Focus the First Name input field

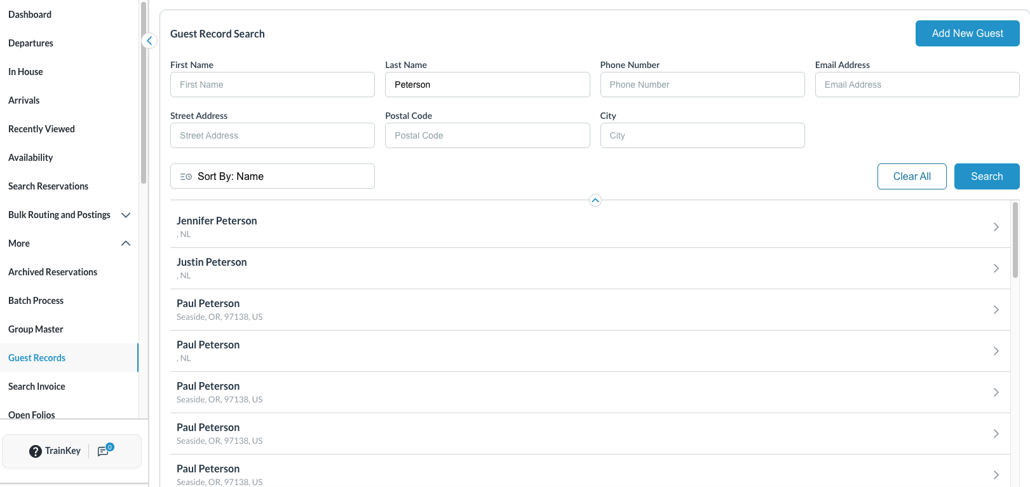[273, 85]
